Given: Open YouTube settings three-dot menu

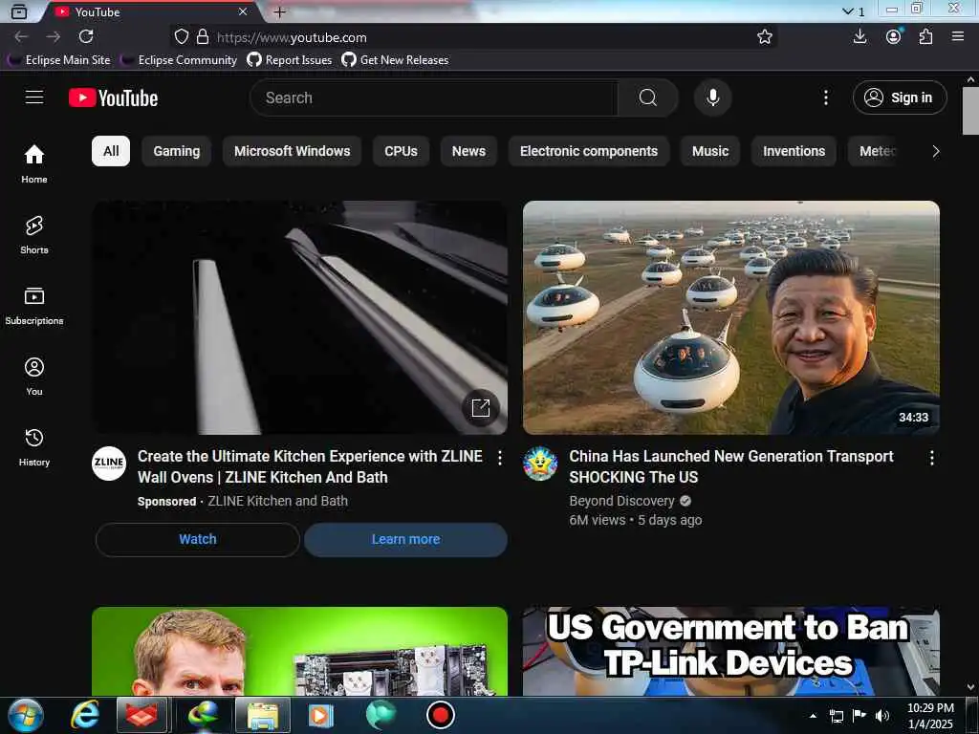Looking at the screenshot, I should tap(825, 97).
